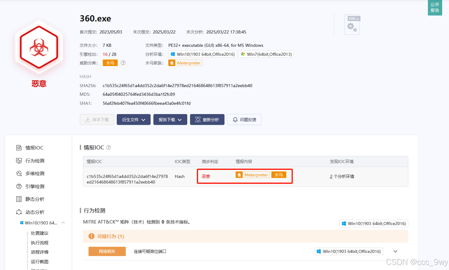
Task: Click the SHA1 hash value
Action: pos(147,103)
